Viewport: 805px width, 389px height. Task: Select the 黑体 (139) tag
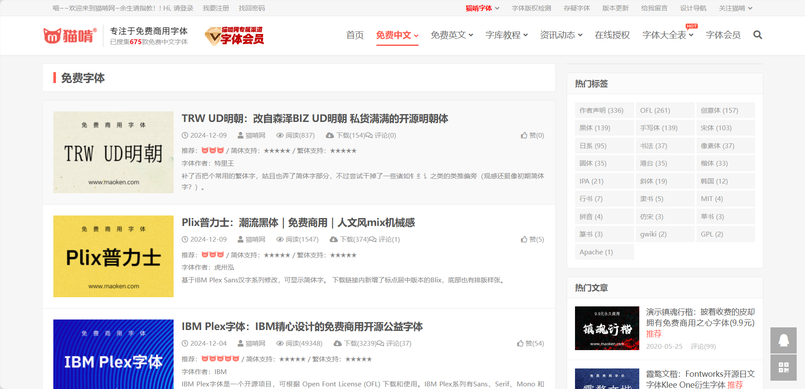604,128
